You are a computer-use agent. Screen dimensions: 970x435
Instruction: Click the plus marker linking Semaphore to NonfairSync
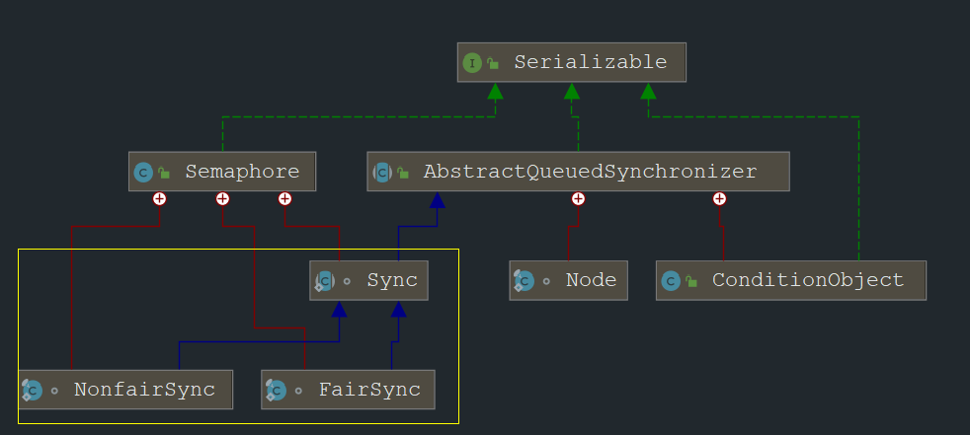(160, 198)
